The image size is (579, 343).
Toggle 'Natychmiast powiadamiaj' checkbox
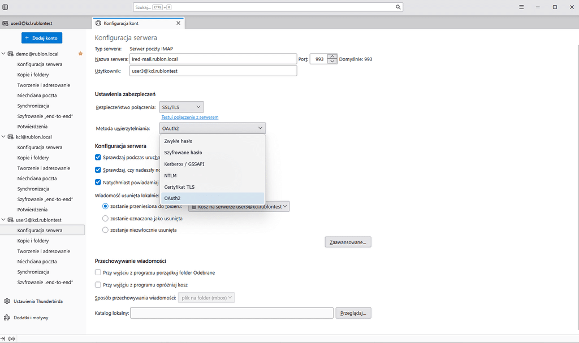pyautogui.click(x=98, y=182)
